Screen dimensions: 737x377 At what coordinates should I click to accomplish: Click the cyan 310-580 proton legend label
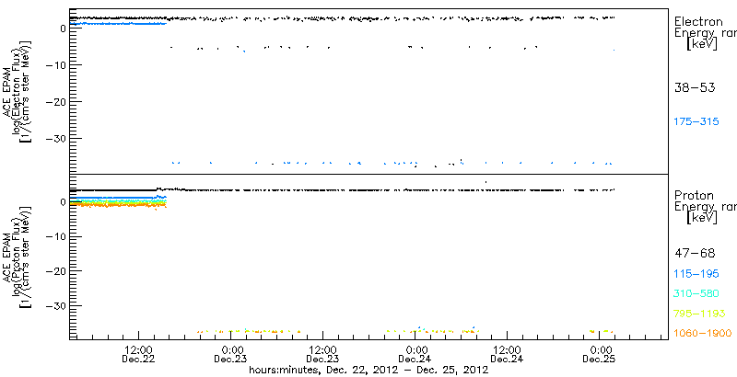click(696, 293)
